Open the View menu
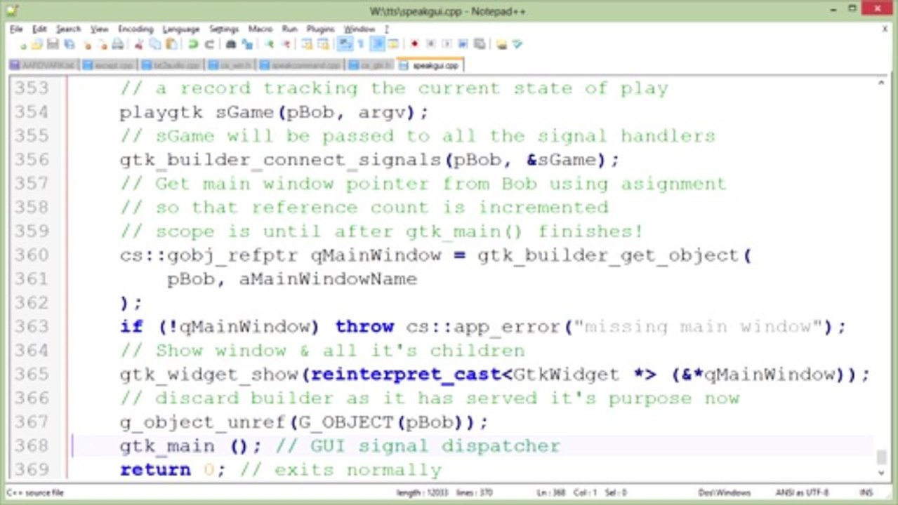 (99, 29)
